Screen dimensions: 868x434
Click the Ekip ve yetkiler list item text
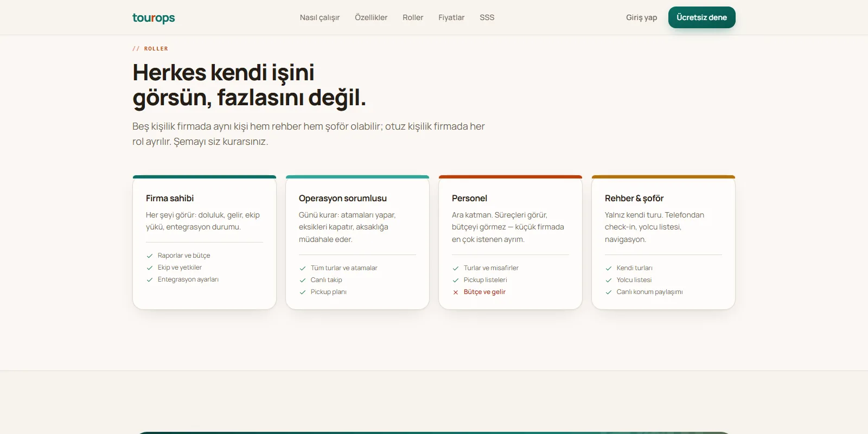click(180, 267)
